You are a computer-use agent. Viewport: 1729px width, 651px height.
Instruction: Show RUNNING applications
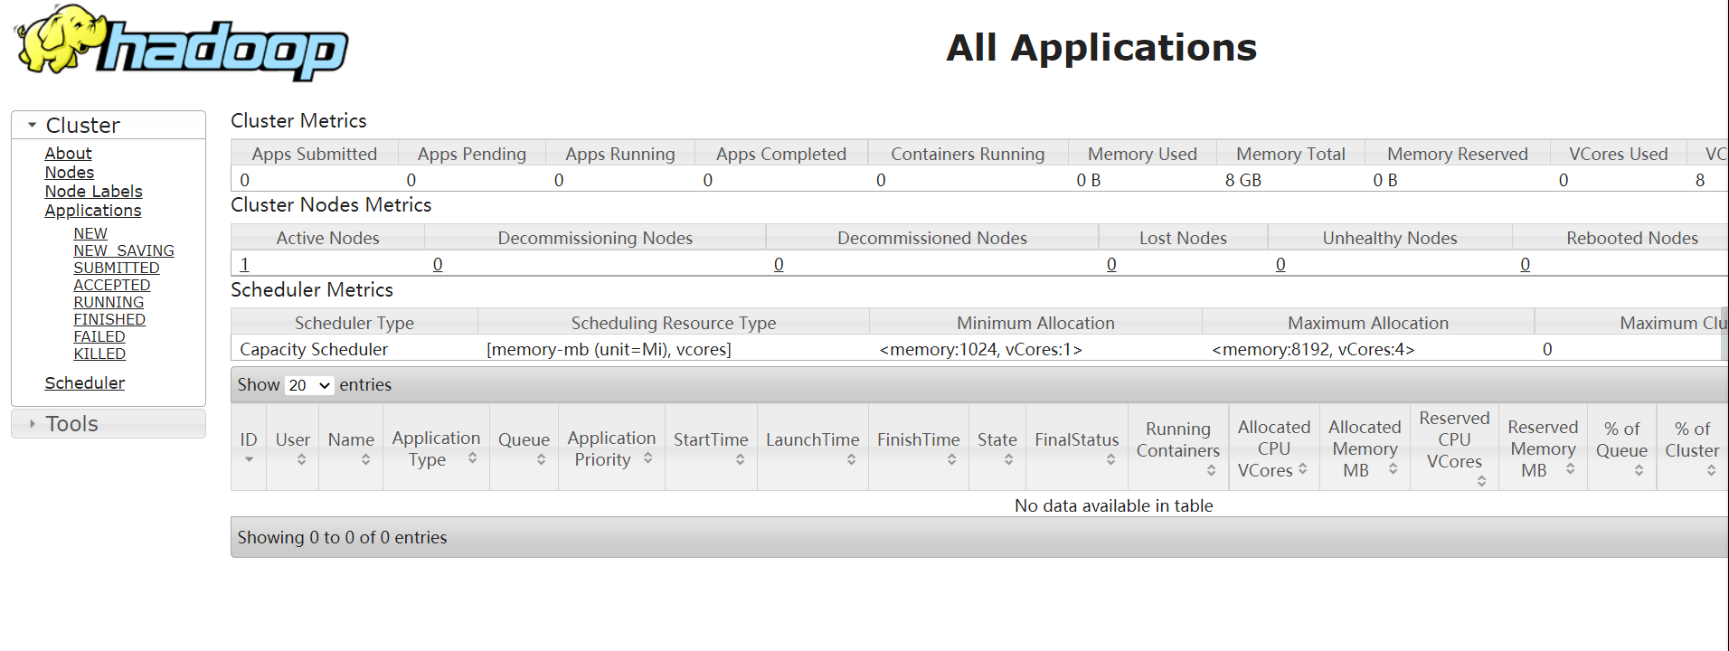click(x=109, y=302)
